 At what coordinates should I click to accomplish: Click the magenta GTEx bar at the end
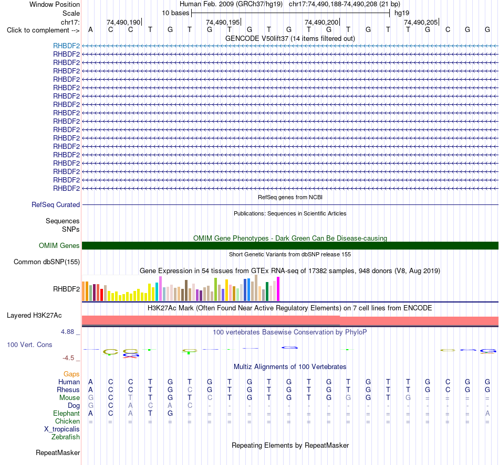click(278, 289)
